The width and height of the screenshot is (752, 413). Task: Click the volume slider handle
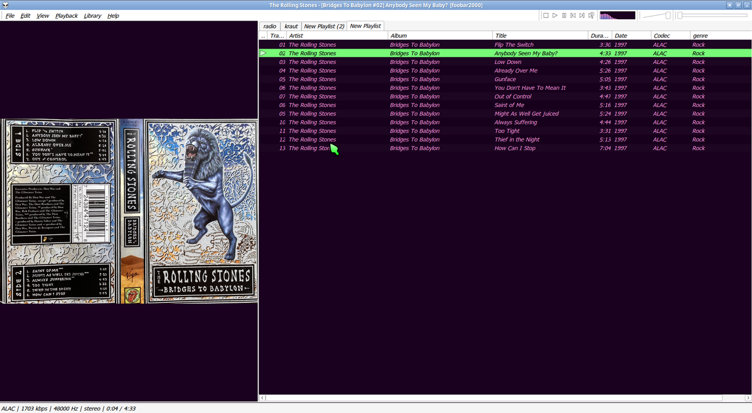(668, 15)
